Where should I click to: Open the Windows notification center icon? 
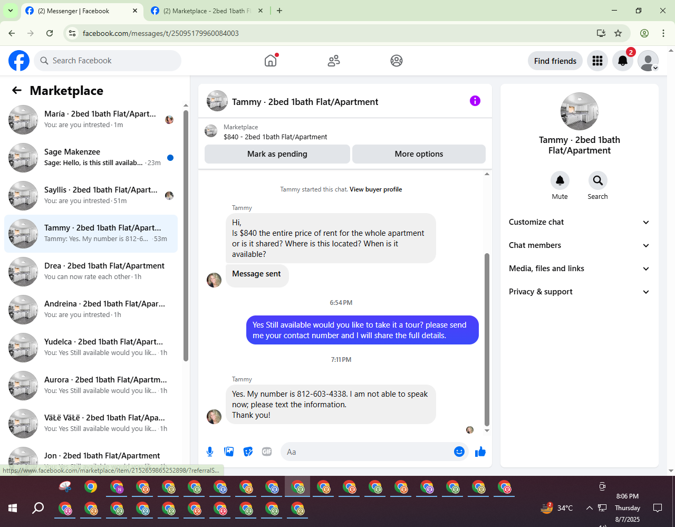(658, 508)
